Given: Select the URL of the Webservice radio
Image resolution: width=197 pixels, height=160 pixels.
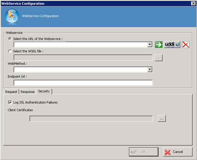Looking at the screenshot, I should pos(10,39).
